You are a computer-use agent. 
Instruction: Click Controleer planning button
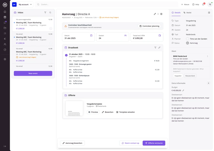[149, 26]
